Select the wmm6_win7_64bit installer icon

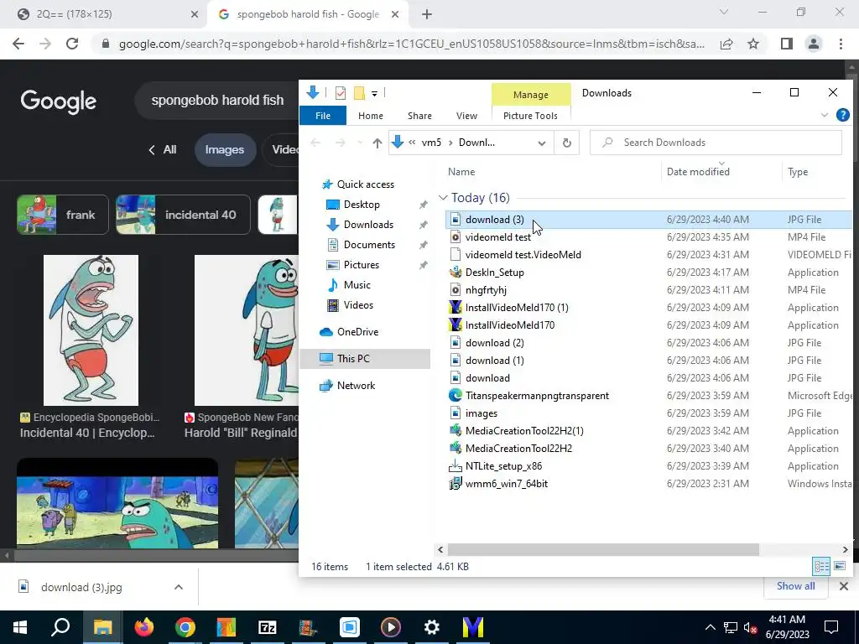click(456, 484)
